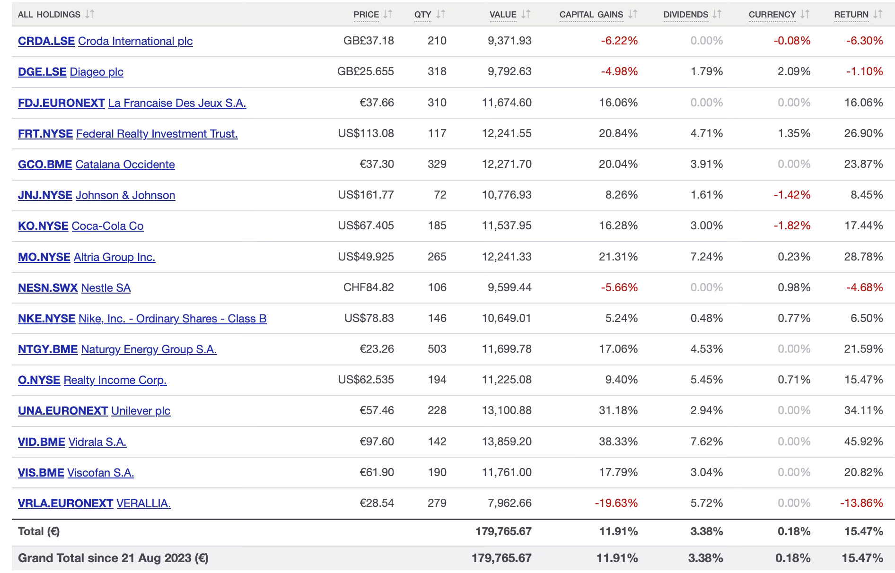Select Croda value 9,371.93

[509, 41]
